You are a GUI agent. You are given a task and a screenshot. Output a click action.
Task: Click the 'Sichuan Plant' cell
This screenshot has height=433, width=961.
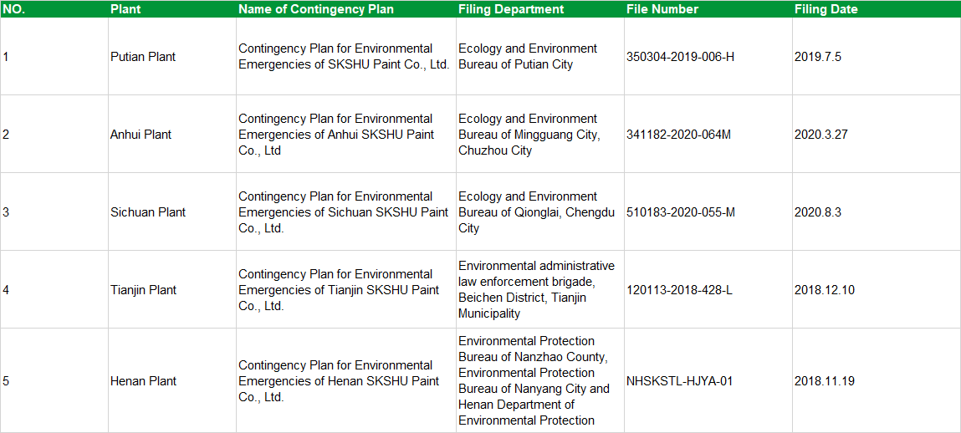pos(148,212)
